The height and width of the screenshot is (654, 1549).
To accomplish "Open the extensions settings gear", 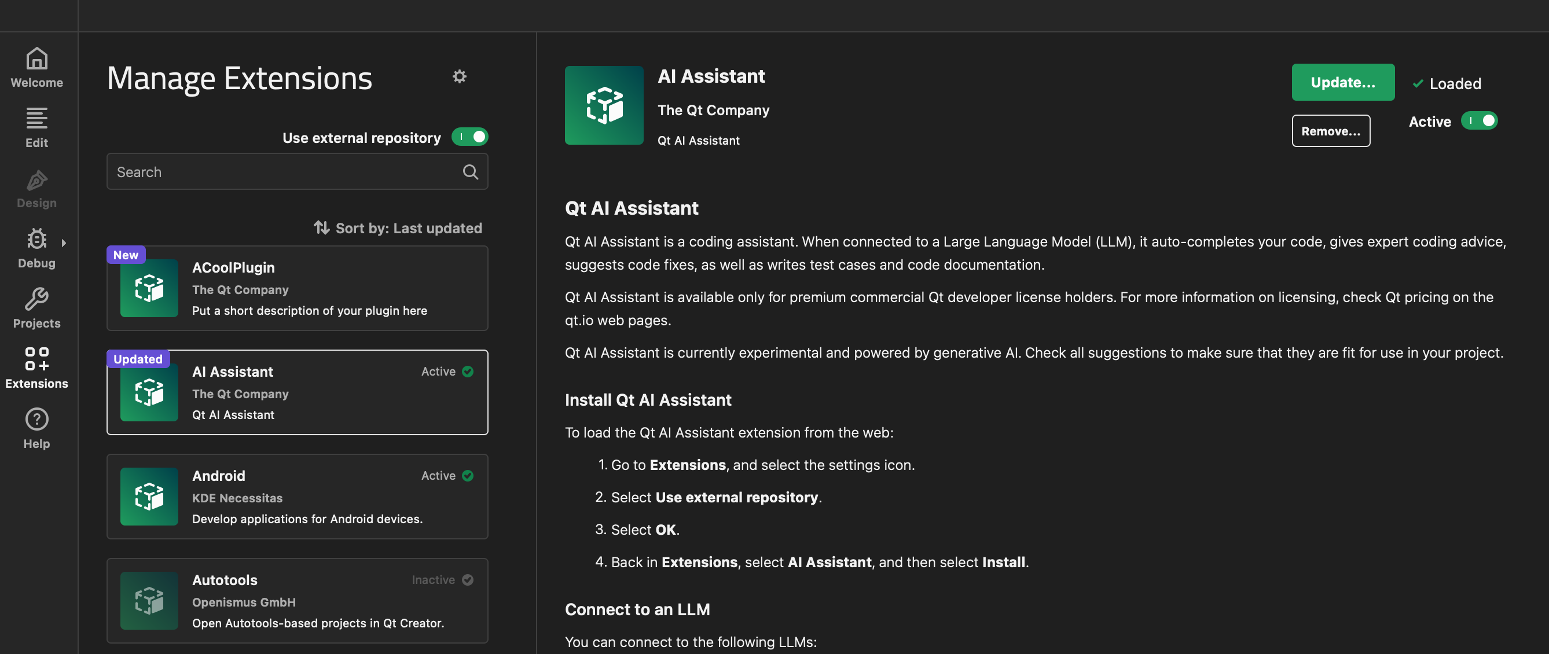I will 460,76.
